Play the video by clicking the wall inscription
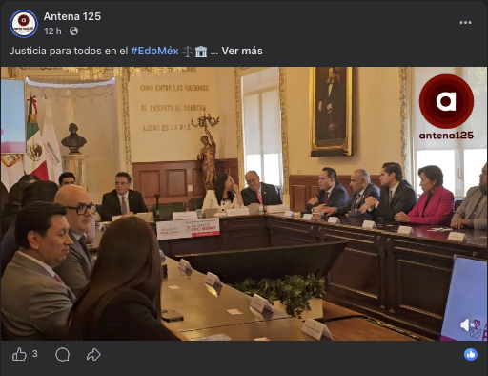The height and width of the screenshot is (376, 488). click(x=174, y=107)
